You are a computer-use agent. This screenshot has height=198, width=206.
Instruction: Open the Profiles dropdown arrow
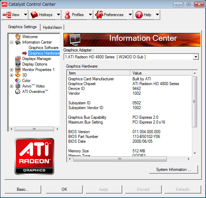[x=90, y=15]
